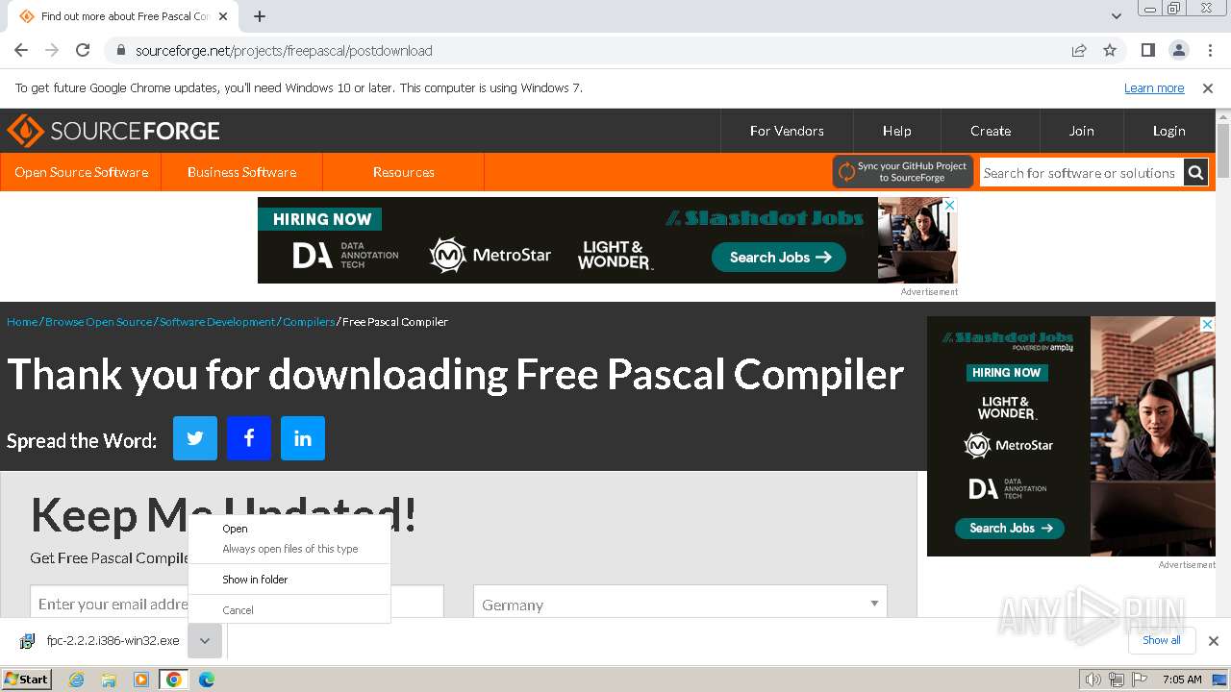Close the top banner advertisement
1231x692 pixels.
point(950,205)
